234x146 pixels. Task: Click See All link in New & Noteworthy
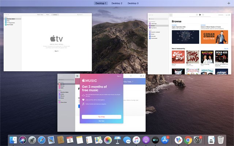[226, 49]
